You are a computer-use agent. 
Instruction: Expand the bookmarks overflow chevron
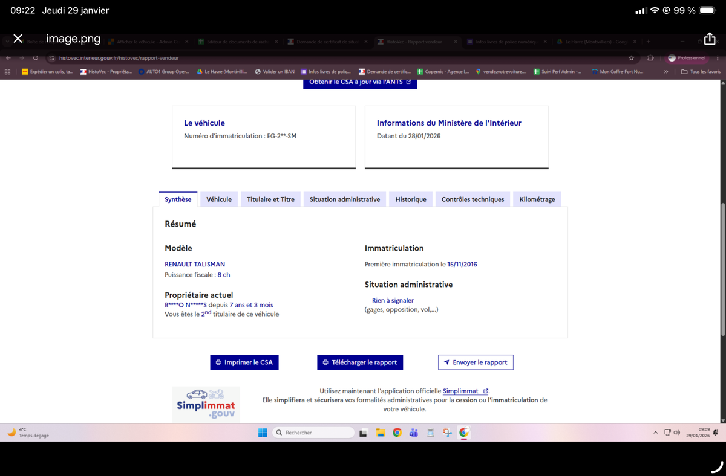point(666,72)
